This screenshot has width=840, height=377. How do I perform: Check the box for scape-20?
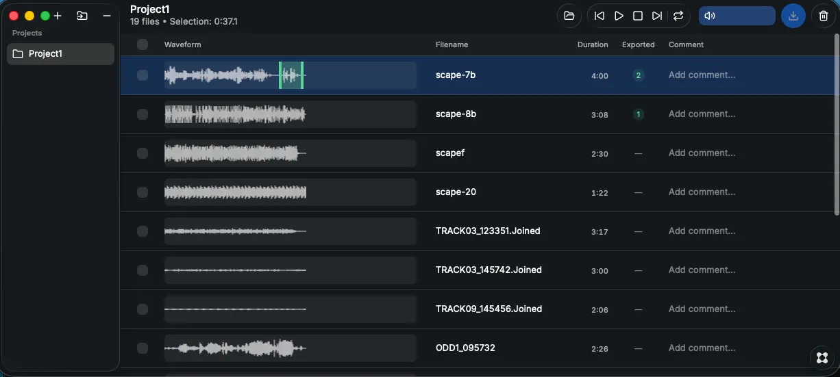143,192
